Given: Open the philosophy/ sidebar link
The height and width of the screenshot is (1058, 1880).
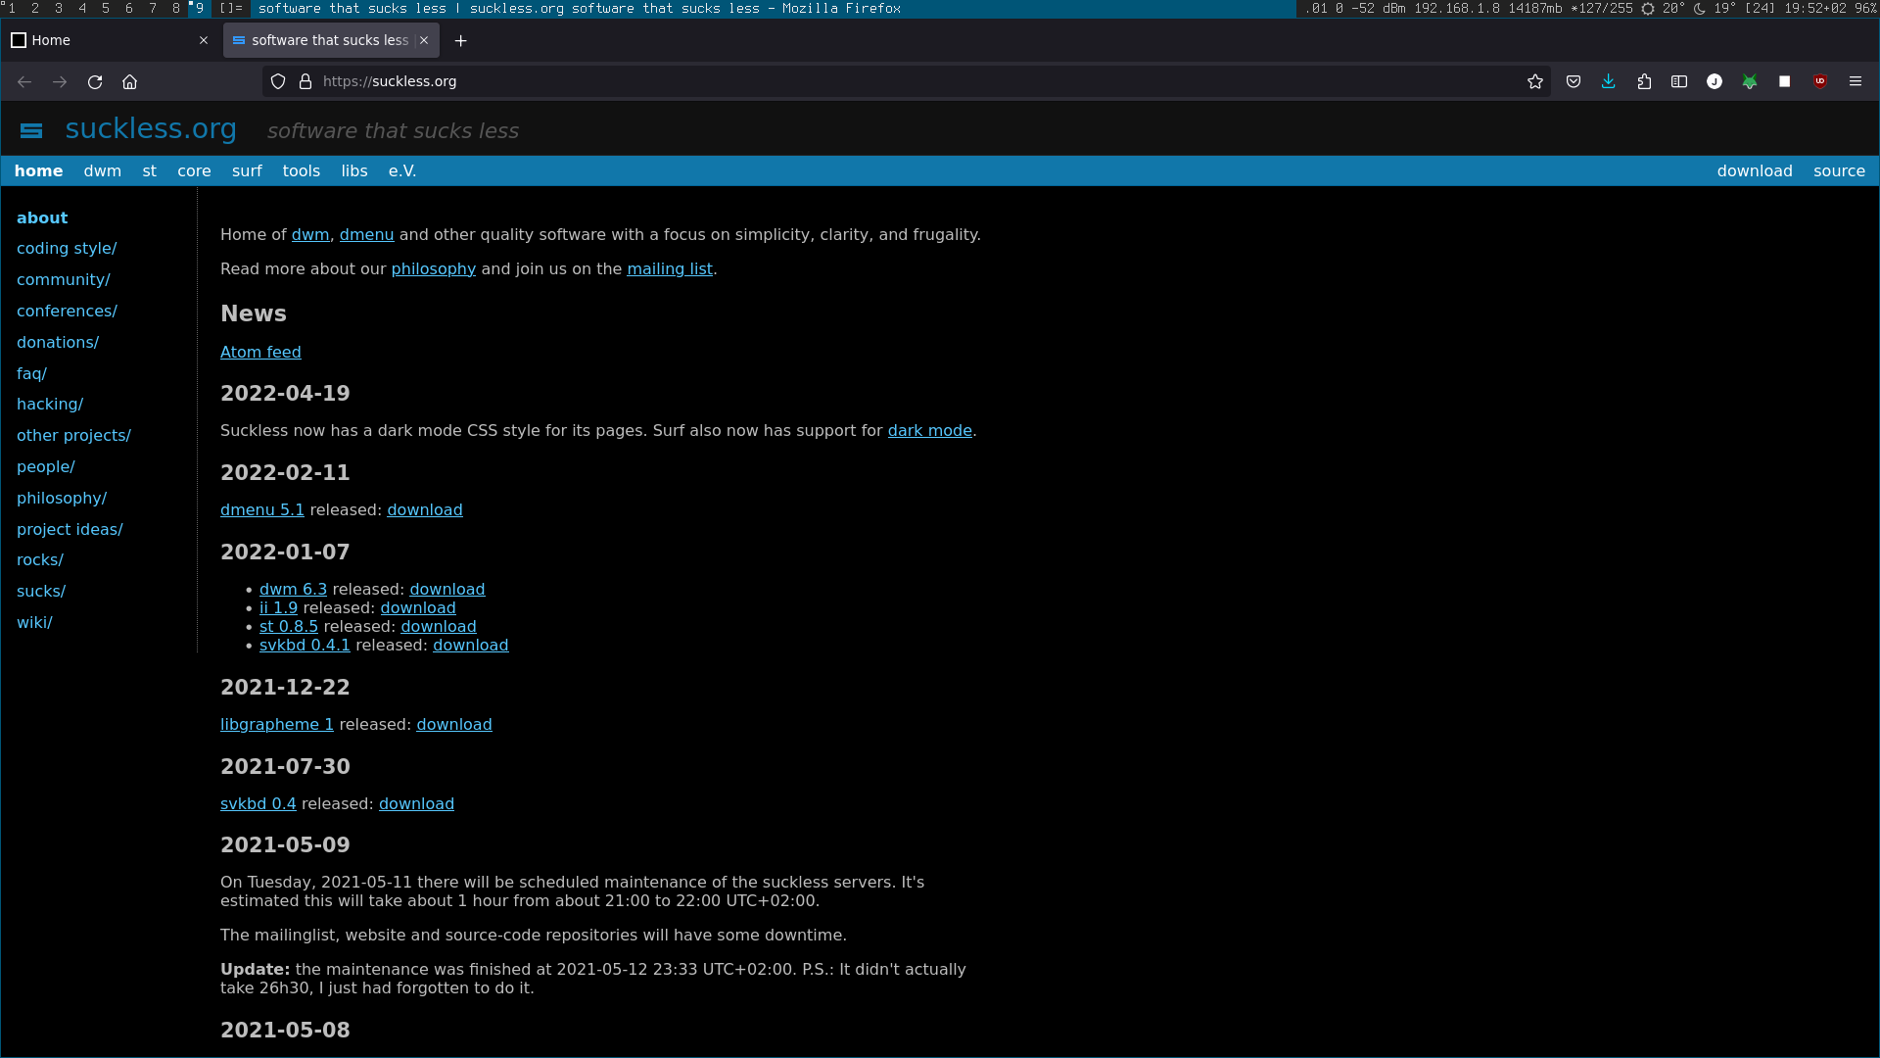Looking at the screenshot, I should pyautogui.click(x=62, y=499).
